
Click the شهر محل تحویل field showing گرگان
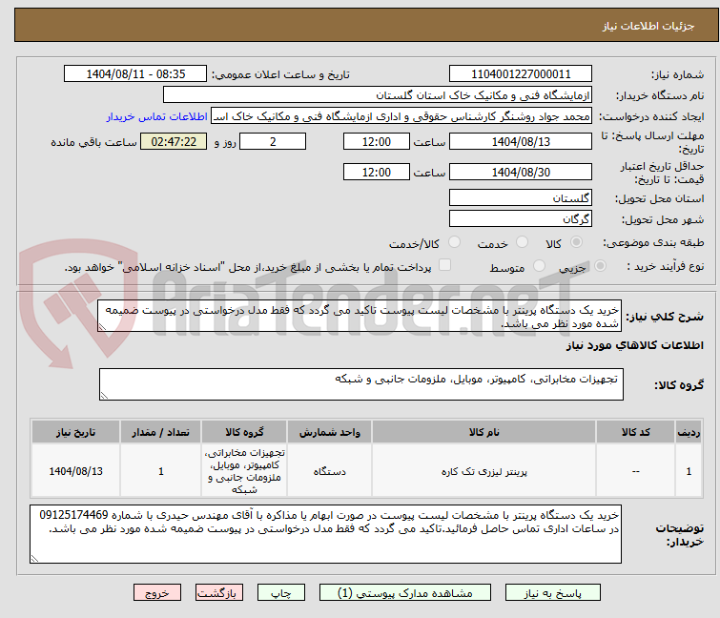tap(520, 218)
